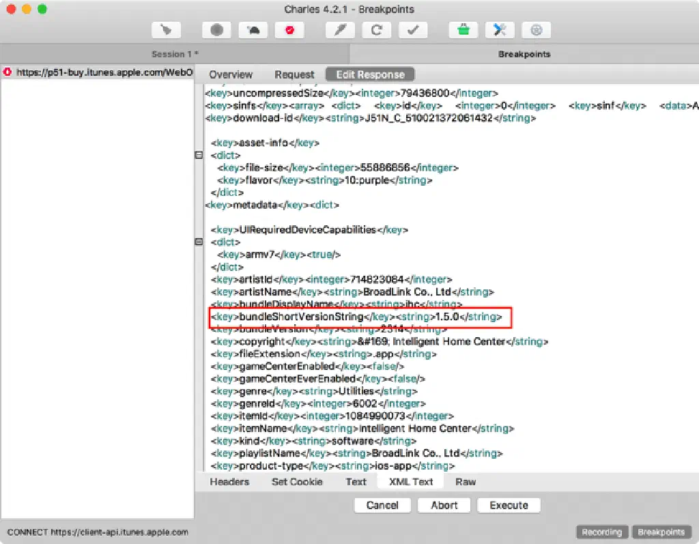Switch to the Overview tab

click(x=231, y=74)
